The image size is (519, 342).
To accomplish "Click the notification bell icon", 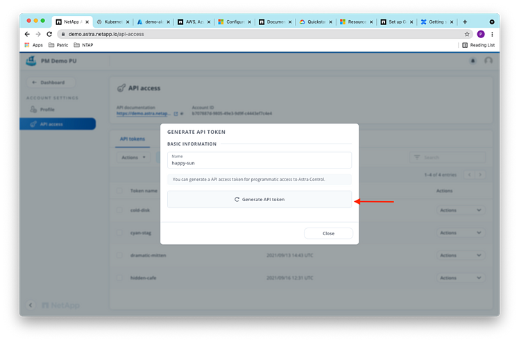I will 473,61.
